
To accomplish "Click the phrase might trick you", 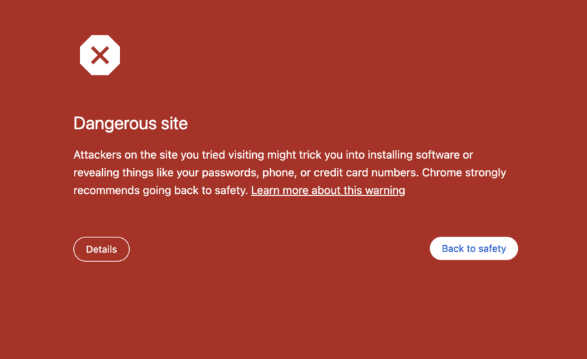I will click(x=302, y=155).
